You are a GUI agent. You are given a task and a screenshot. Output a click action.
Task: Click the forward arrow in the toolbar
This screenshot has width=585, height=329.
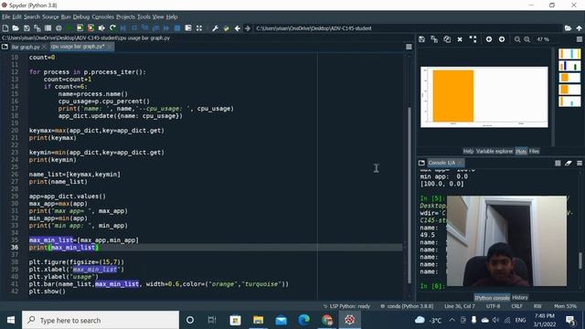248,28
